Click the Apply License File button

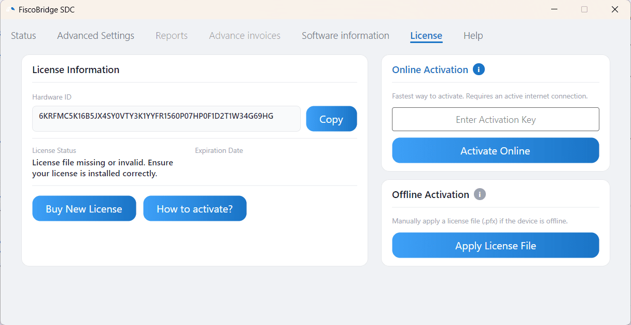coord(495,245)
